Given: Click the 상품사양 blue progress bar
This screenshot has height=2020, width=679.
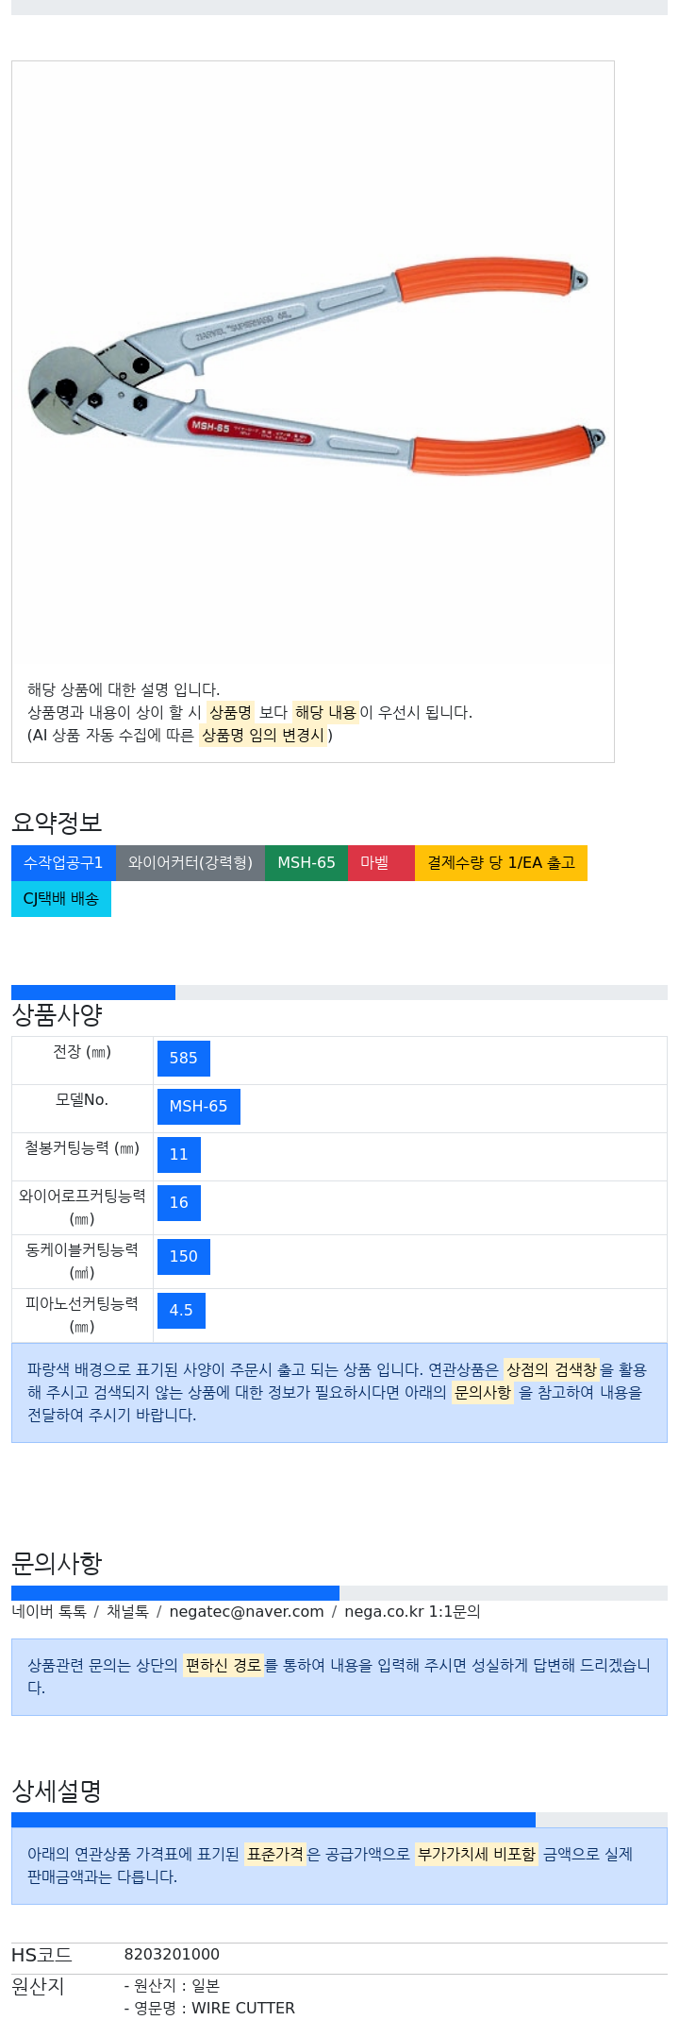Looking at the screenshot, I should 93,993.
